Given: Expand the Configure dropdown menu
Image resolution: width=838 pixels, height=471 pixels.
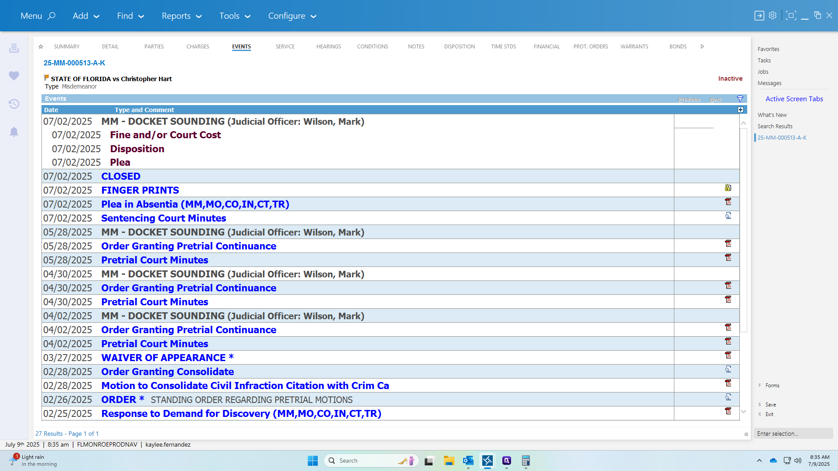Looking at the screenshot, I should (292, 16).
